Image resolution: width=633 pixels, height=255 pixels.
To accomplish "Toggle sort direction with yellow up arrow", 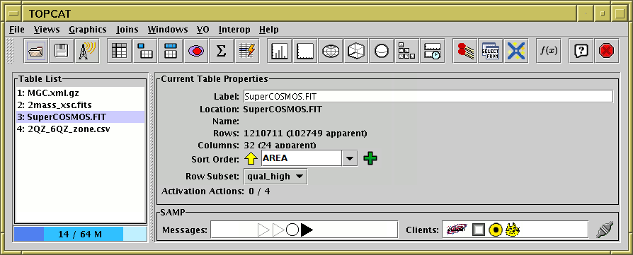I will (x=251, y=159).
